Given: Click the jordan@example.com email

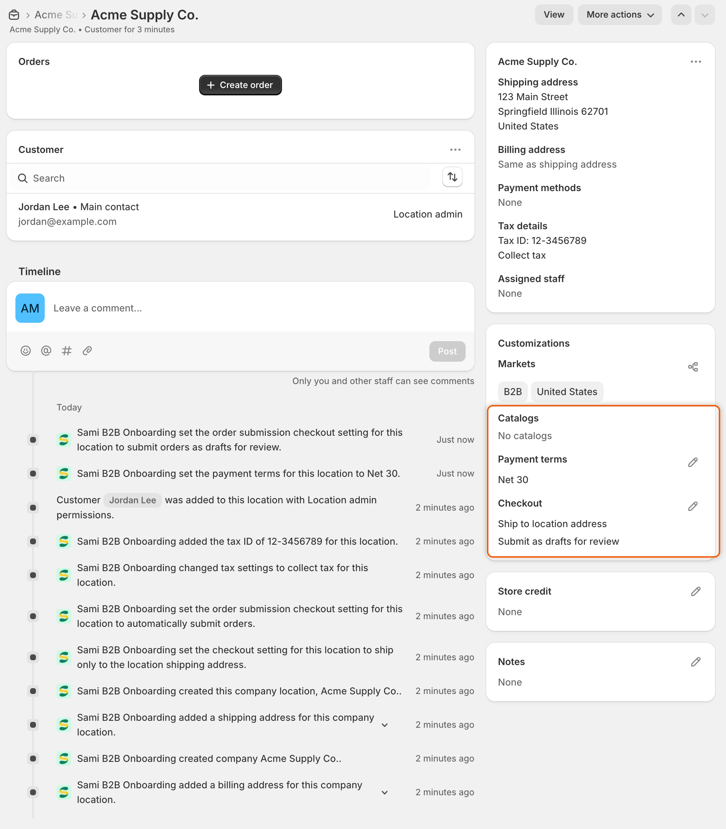Looking at the screenshot, I should pos(67,222).
